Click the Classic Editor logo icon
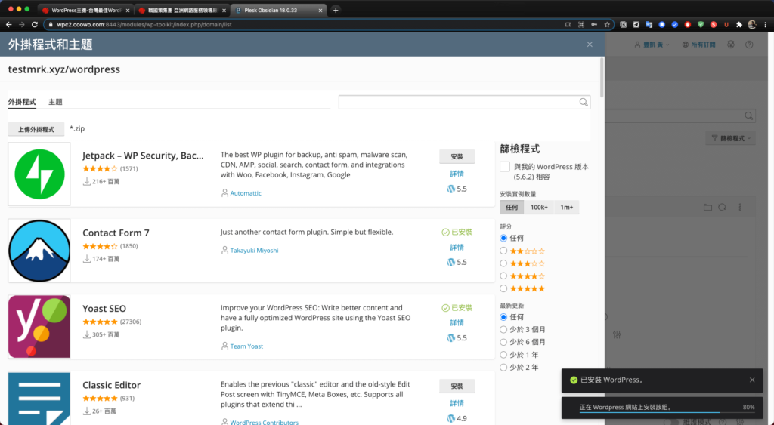The width and height of the screenshot is (774, 425). pyautogui.click(x=39, y=399)
